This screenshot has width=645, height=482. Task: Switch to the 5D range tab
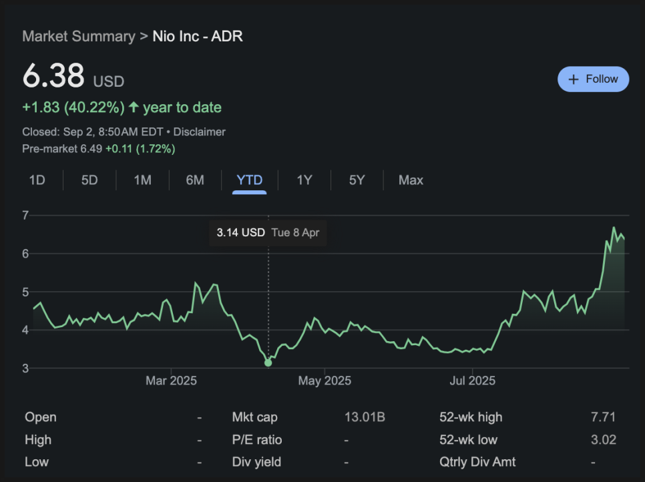point(89,180)
